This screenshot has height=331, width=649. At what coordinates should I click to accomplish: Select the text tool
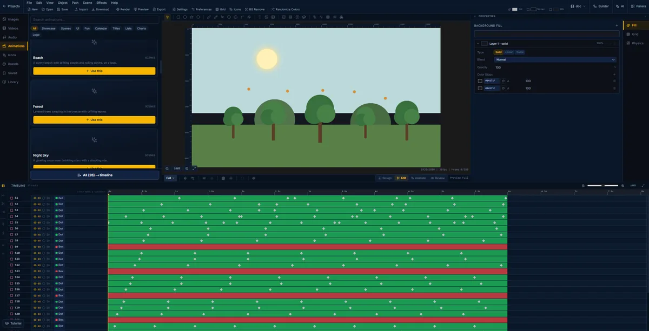pyautogui.click(x=260, y=17)
